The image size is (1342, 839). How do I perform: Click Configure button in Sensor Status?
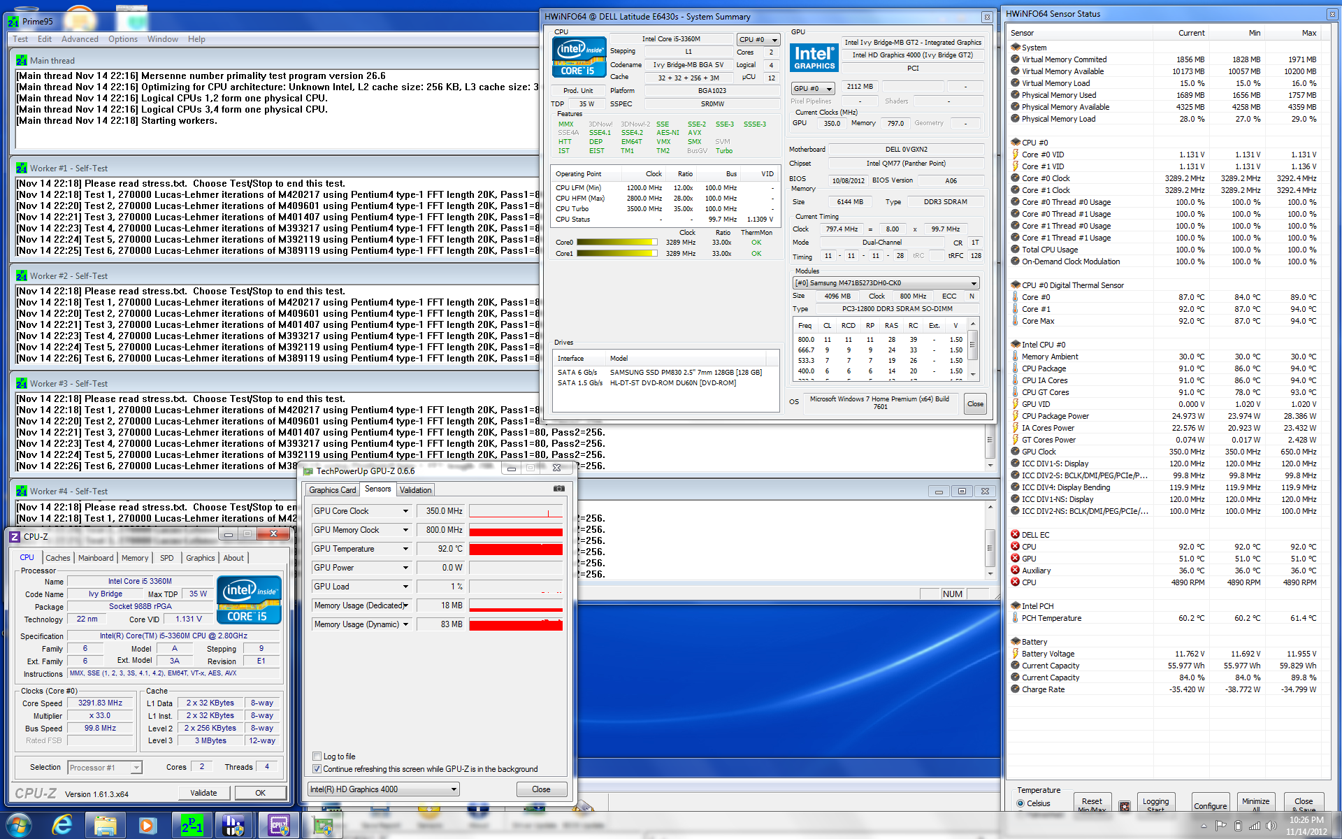[x=1210, y=805]
